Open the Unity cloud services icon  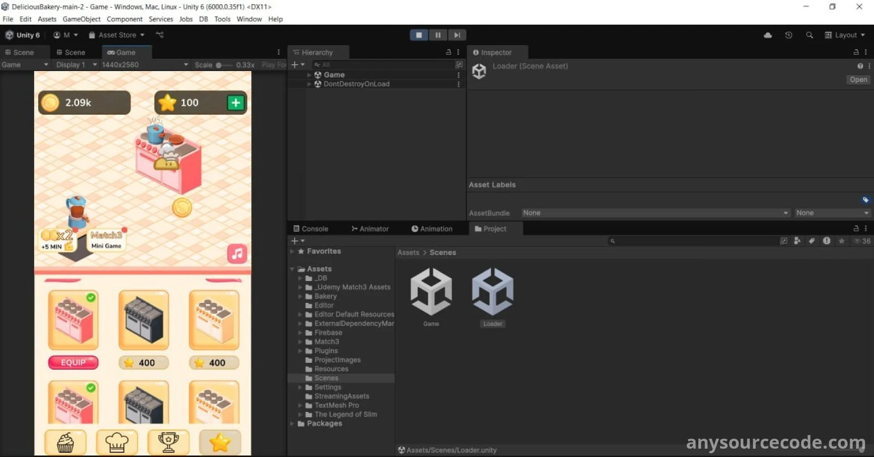(x=767, y=35)
